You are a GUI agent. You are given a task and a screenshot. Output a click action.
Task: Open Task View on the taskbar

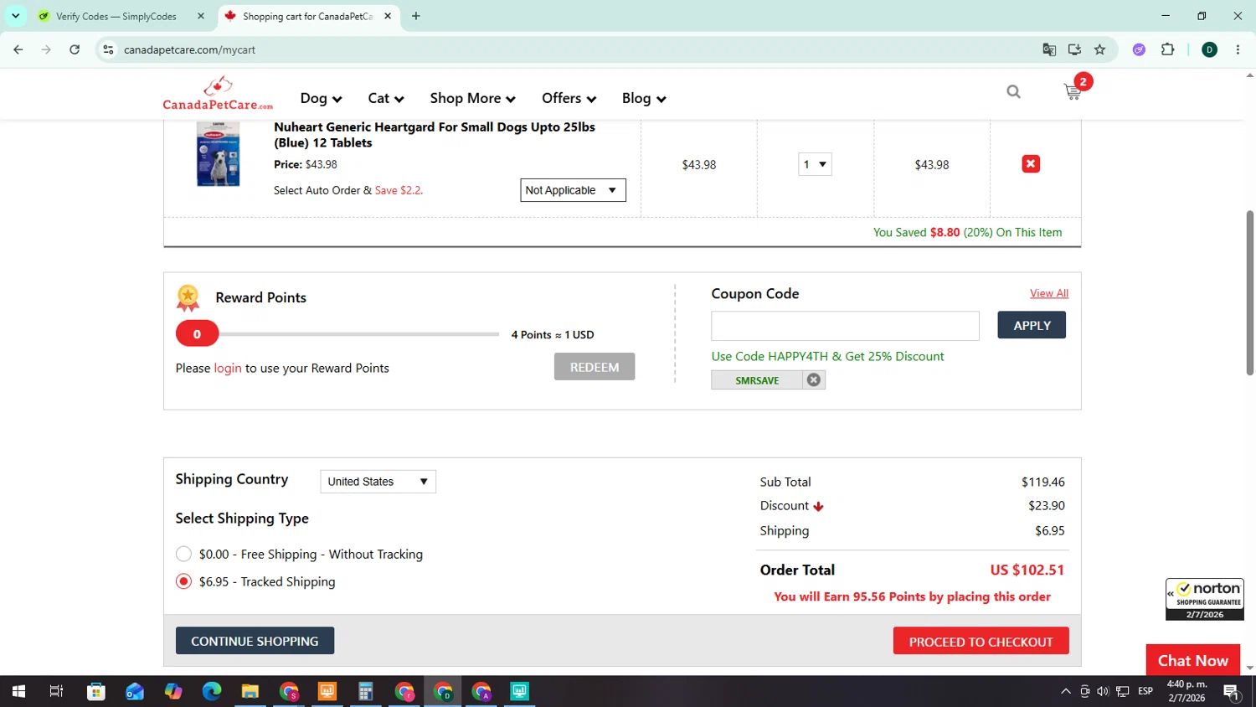click(56, 691)
